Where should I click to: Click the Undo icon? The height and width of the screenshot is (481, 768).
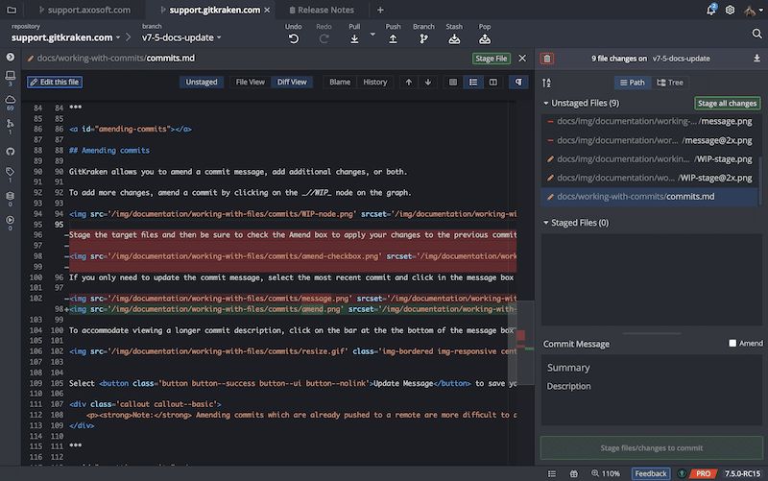pyautogui.click(x=294, y=39)
